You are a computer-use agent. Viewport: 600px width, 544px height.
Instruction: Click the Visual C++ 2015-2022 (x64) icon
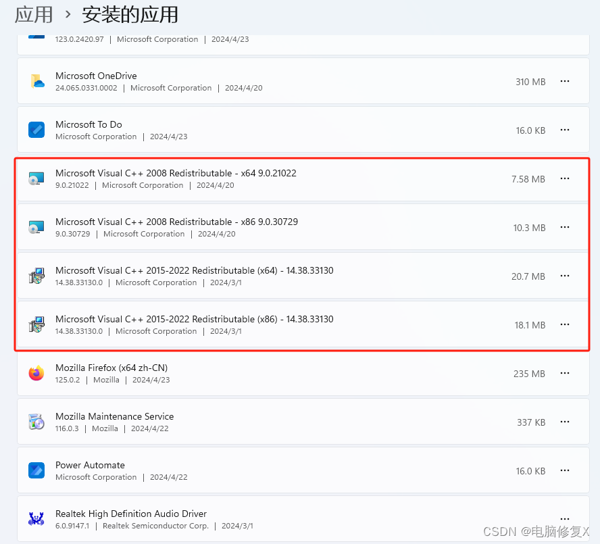[x=36, y=276]
